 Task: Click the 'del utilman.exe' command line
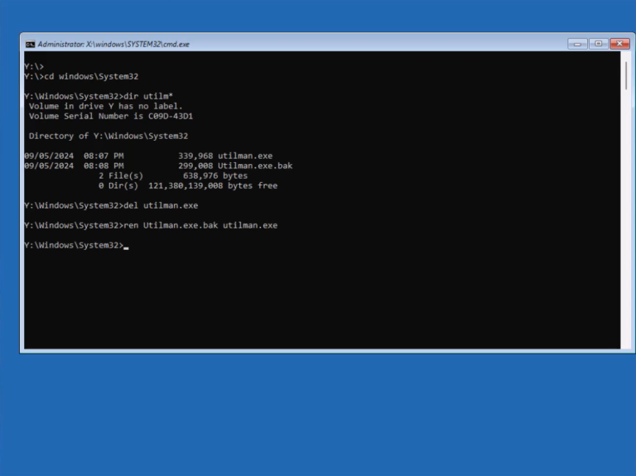click(111, 205)
